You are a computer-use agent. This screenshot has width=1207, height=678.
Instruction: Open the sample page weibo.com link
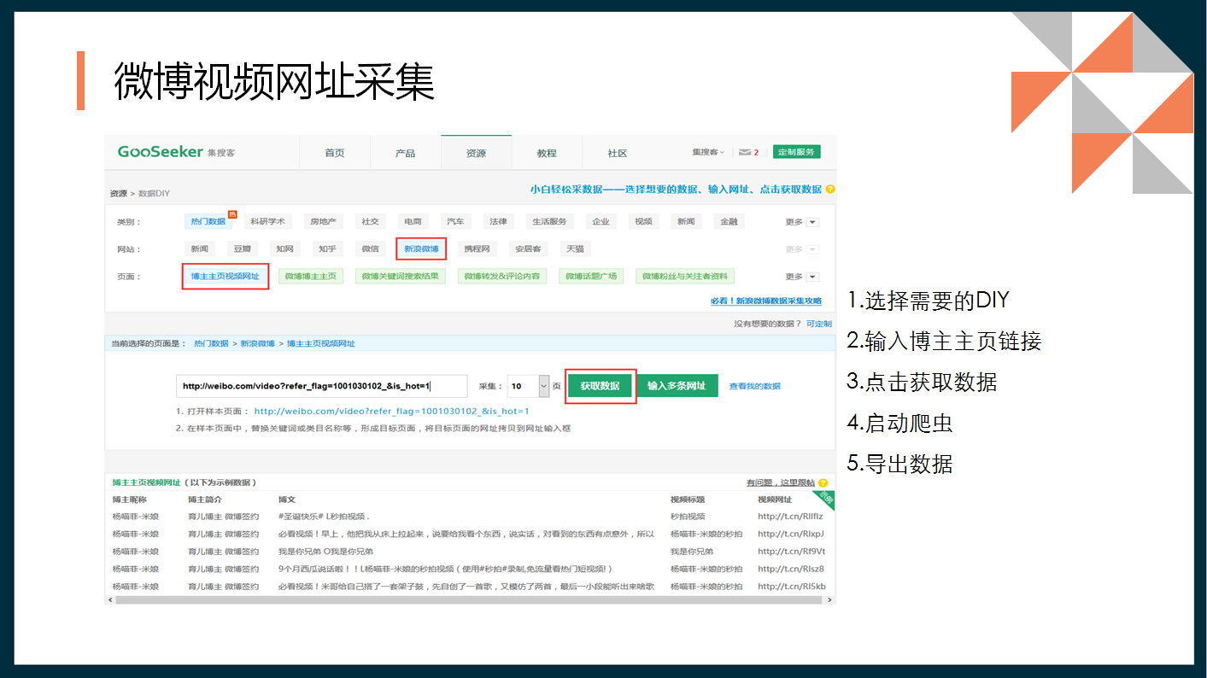391,412
